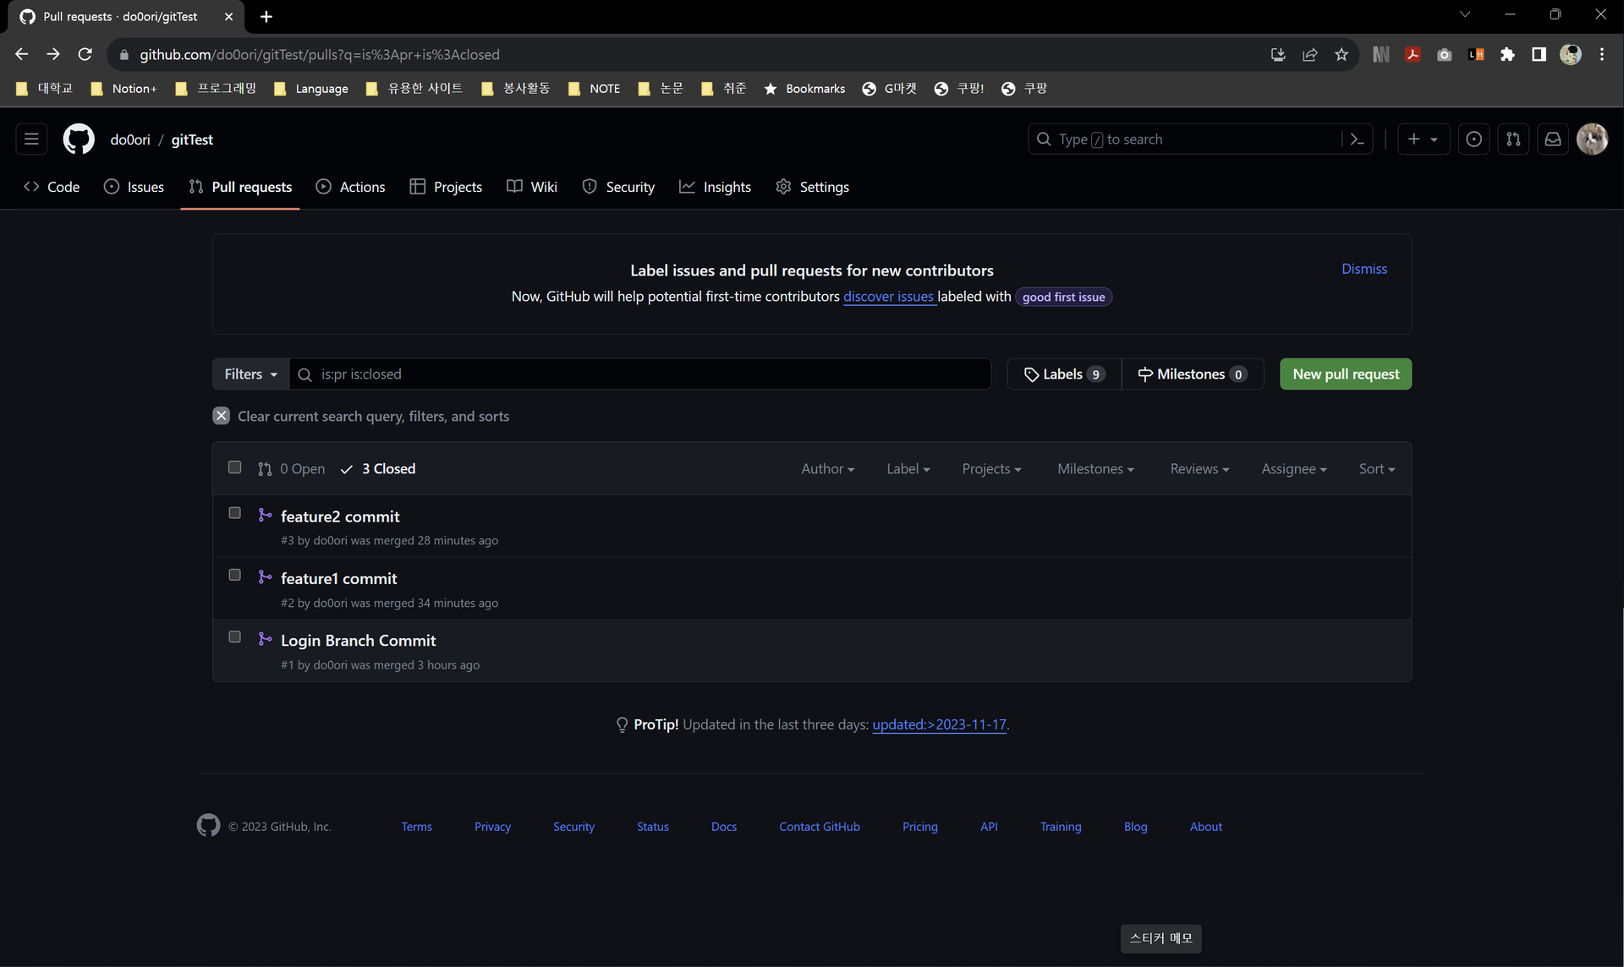Open the browser extensions puzzle icon

click(x=1507, y=54)
